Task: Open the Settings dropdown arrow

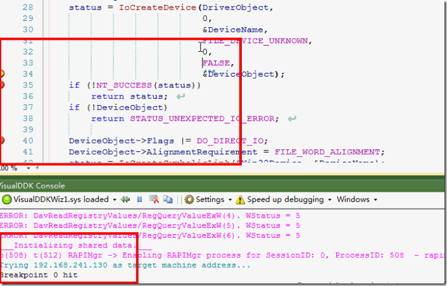Action: point(229,199)
